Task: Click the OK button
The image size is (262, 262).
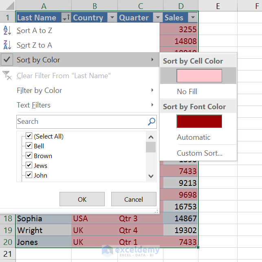Action: click(x=82, y=199)
